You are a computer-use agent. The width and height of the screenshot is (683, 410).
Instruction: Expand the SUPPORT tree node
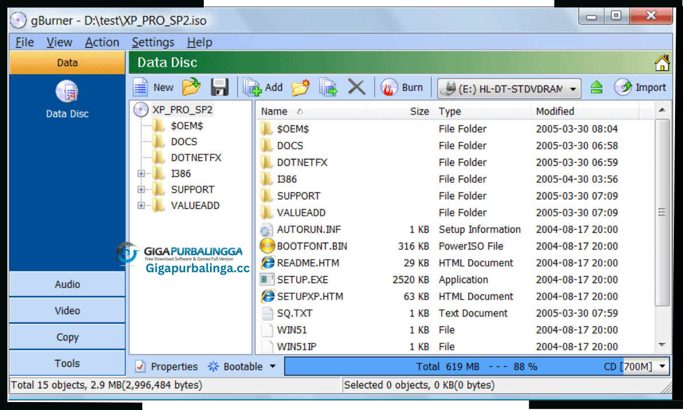point(141,190)
